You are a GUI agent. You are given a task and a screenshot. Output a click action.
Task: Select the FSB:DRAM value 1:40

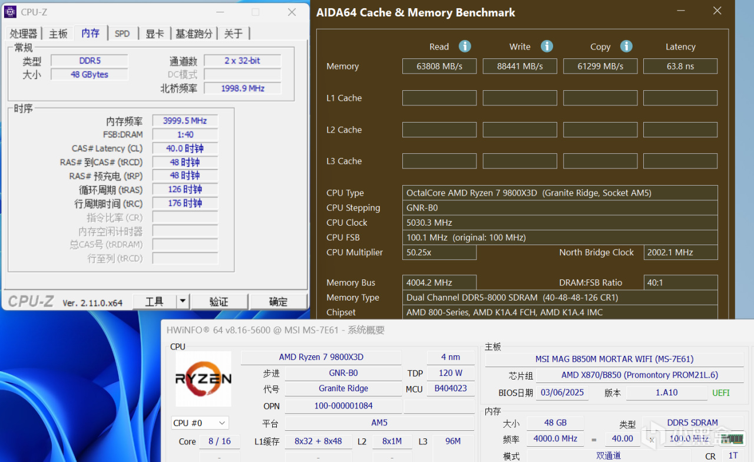[x=185, y=134]
